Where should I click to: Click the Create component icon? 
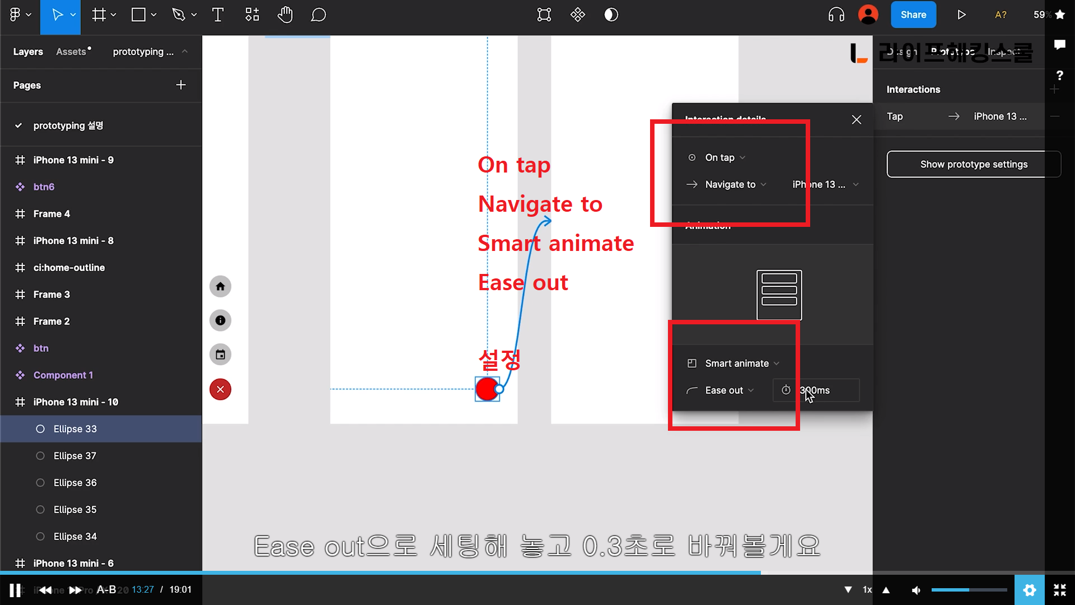pos(577,15)
